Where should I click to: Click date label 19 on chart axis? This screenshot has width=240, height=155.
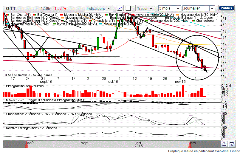point(150,79)
